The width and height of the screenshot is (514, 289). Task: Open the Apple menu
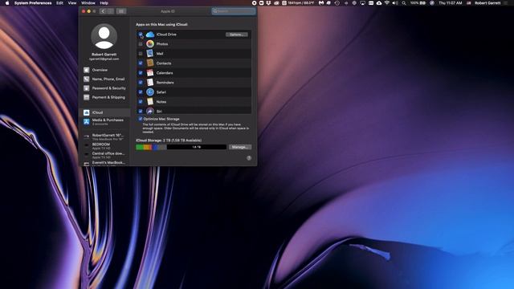[7, 3]
